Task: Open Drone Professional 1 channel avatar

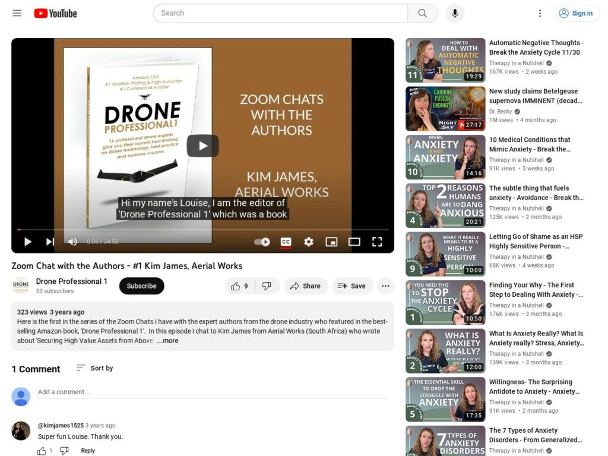Action: pos(21,285)
